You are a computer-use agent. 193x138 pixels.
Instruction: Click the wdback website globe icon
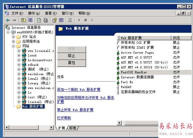coord(24,65)
